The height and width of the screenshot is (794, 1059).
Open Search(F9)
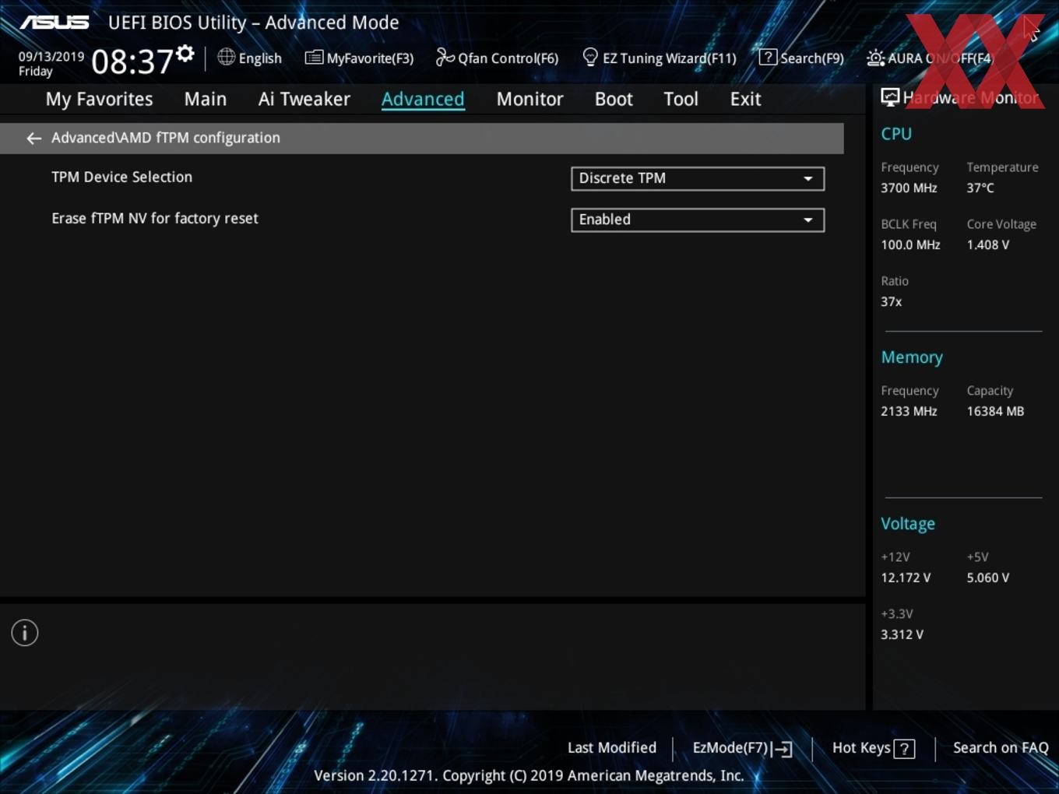coord(801,58)
